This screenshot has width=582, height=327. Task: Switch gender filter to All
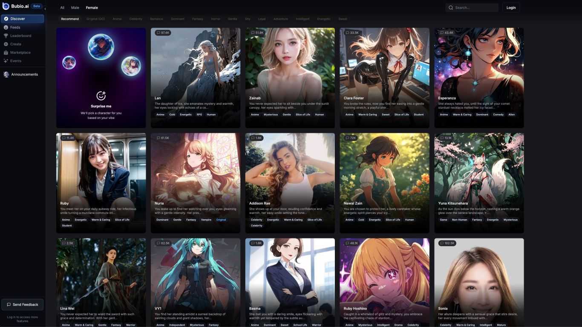[x=62, y=8]
